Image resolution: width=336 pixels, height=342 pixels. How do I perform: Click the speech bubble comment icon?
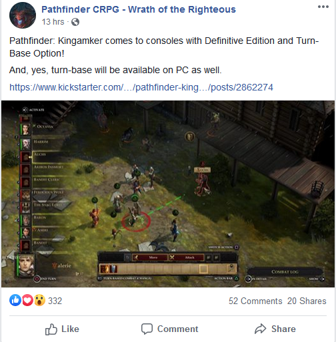click(147, 329)
